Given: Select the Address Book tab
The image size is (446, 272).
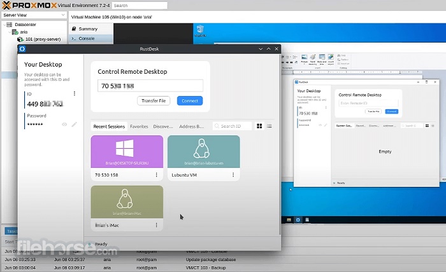Looking at the screenshot, I should (x=191, y=126).
